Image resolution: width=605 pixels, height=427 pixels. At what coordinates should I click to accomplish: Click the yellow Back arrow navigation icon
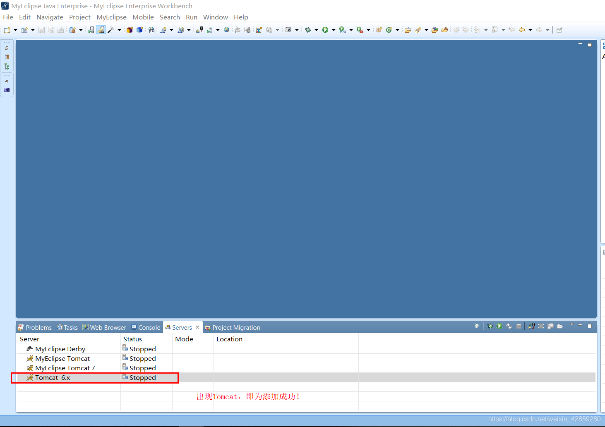(521, 30)
